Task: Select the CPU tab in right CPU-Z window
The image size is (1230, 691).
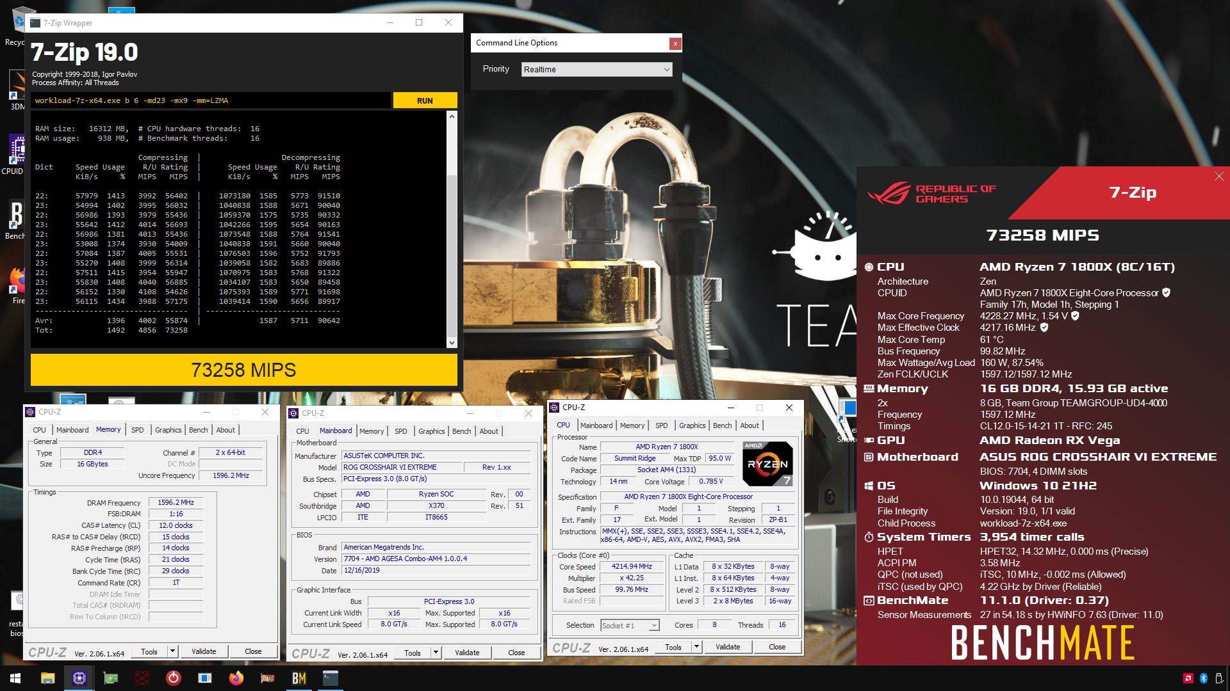Action: point(563,425)
